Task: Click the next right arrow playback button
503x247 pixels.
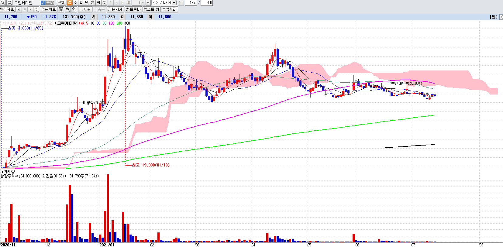Action: click(x=30, y=9)
